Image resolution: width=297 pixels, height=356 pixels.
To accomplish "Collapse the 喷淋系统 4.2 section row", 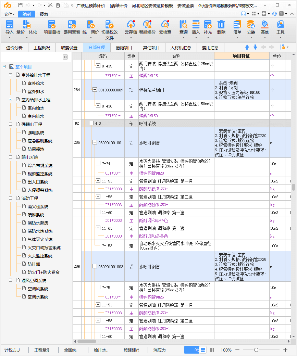I will pyautogui.click(x=91, y=124).
